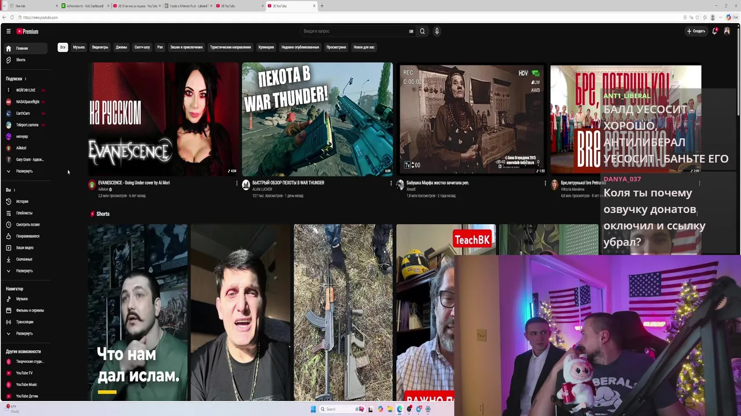The image size is (741, 416).
Task: Click the Создать button
Action: 696,31
